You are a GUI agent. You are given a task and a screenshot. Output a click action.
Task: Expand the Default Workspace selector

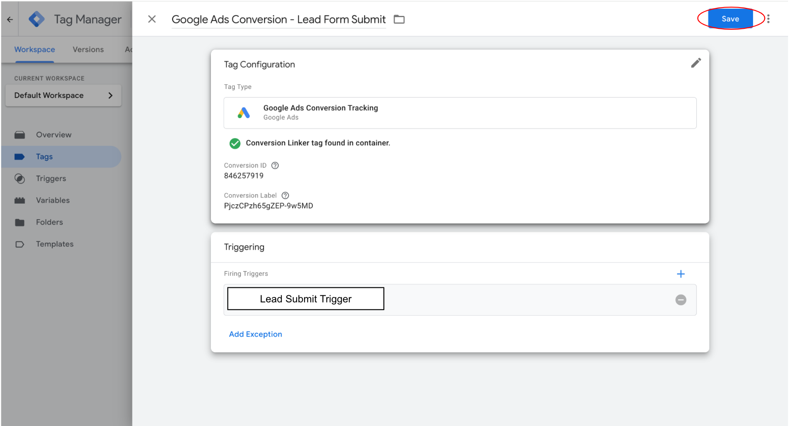(63, 96)
